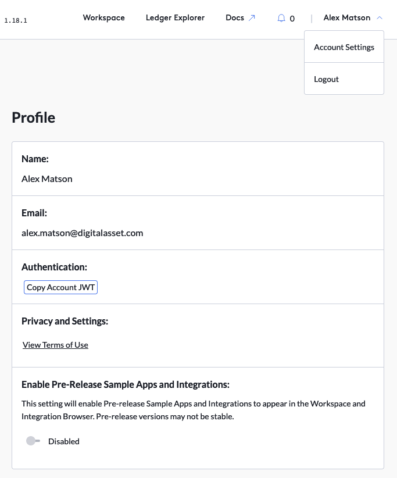Open the Ledger Explorer page
This screenshot has height=478, width=397.
point(175,18)
